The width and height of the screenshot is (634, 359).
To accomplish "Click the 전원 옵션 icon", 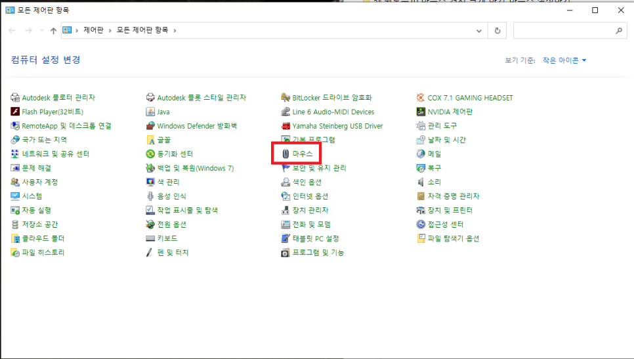I will [150, 224].
